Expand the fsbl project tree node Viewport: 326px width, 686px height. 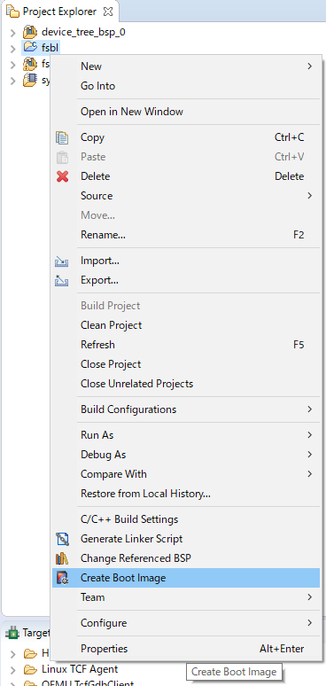coord(12,48)
